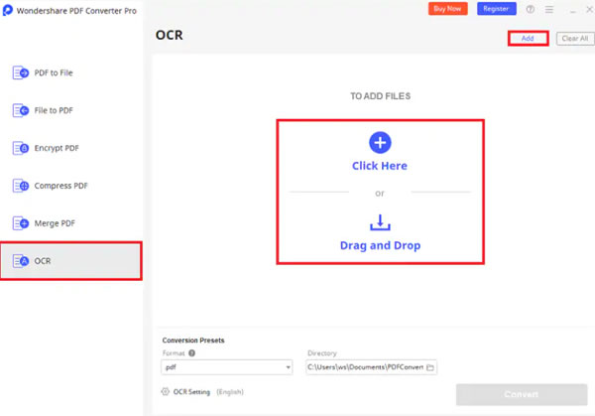
Task: Open the OCR Setting link
Action: (191, 392)
